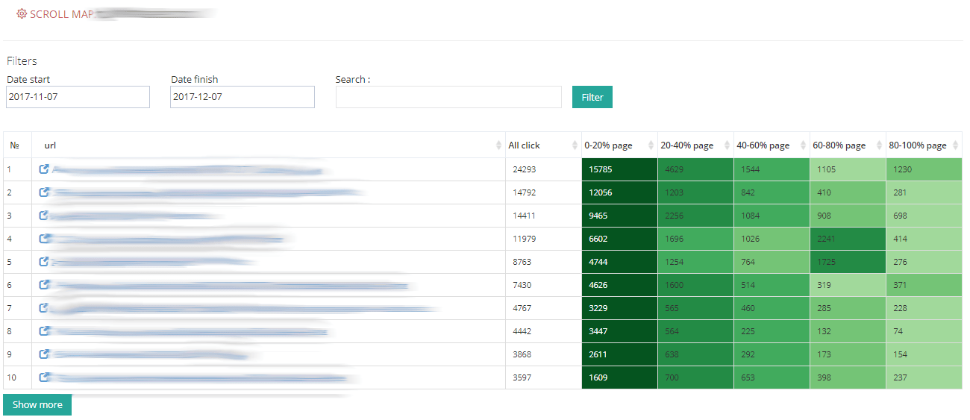Click All click value 8763
This screenshot has width=970, height=420.
(x=522, y=262)
